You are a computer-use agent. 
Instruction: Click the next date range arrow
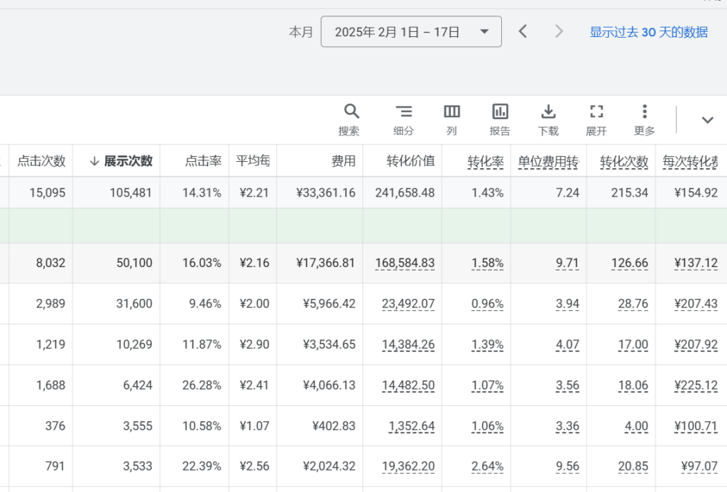point(559,31)
